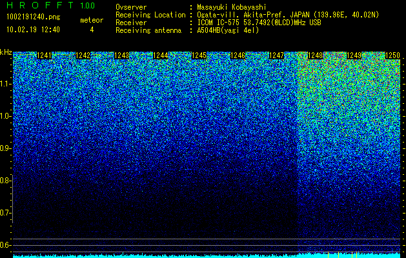
Task: Click the meteor label
Action: 92,20
